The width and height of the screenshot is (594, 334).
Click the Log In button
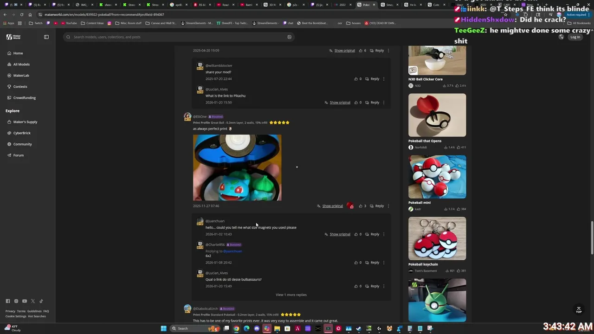(575, 37)
